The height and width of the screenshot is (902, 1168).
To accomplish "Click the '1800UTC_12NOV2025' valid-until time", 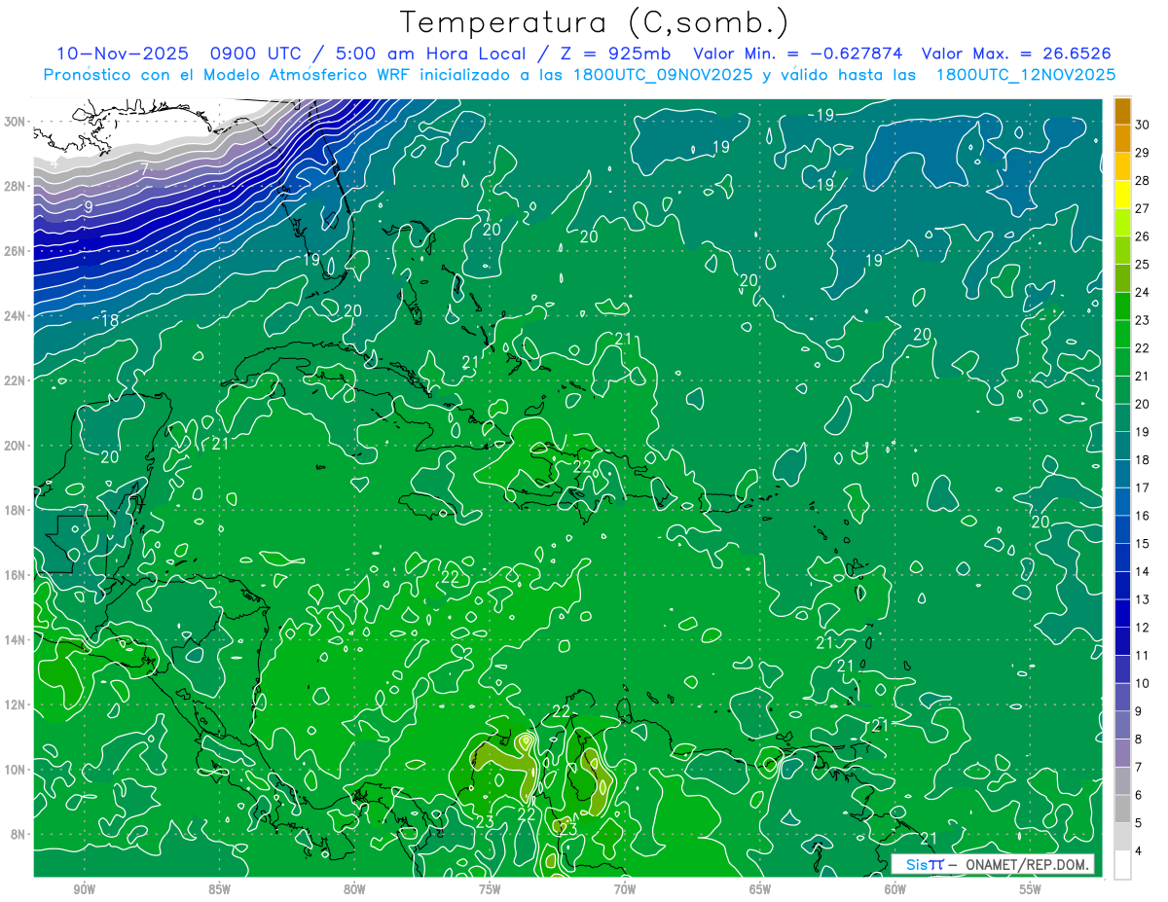I will tap(1025, 75).
